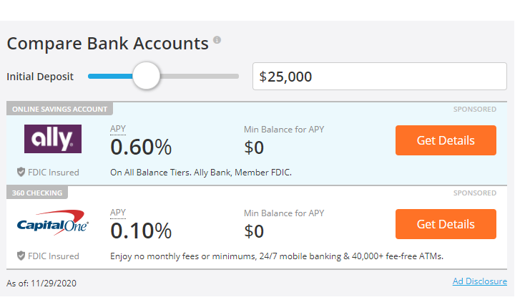Click FDIC Insured shield under Capital One
Screen dimensions: 530x305
(x=21, y=256)
